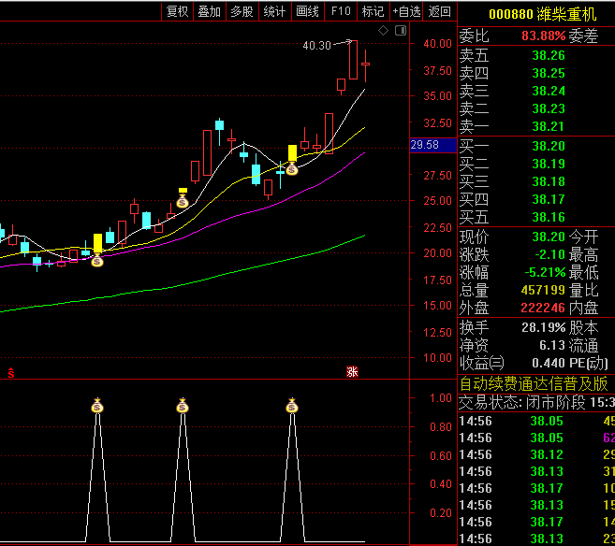Open the 叠加 overlay option
This screenshot has height=546, width=615.
coord(209,11)
